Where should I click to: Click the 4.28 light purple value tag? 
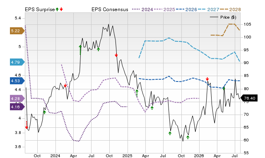17,98
